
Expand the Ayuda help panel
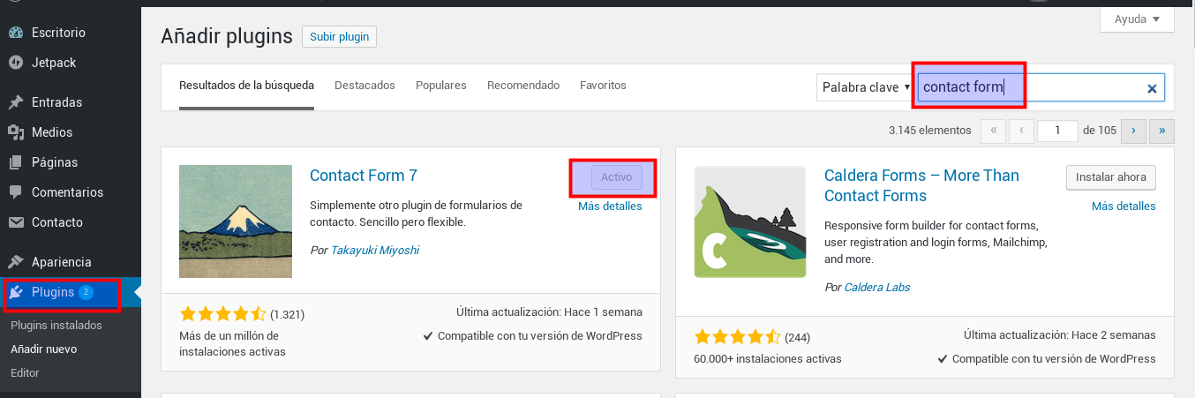[1136, 19]
